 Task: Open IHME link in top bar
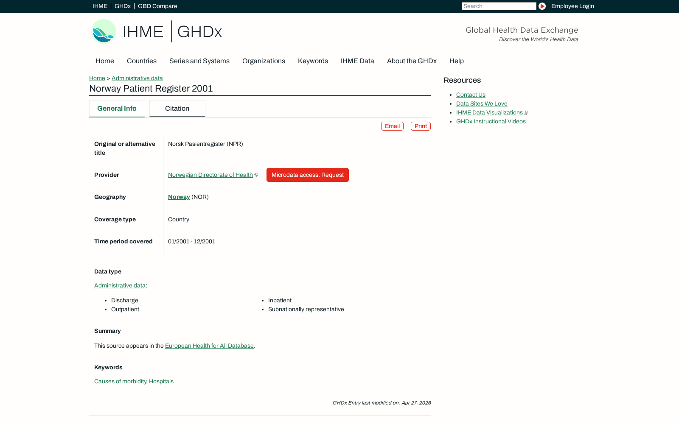(100, 6)
